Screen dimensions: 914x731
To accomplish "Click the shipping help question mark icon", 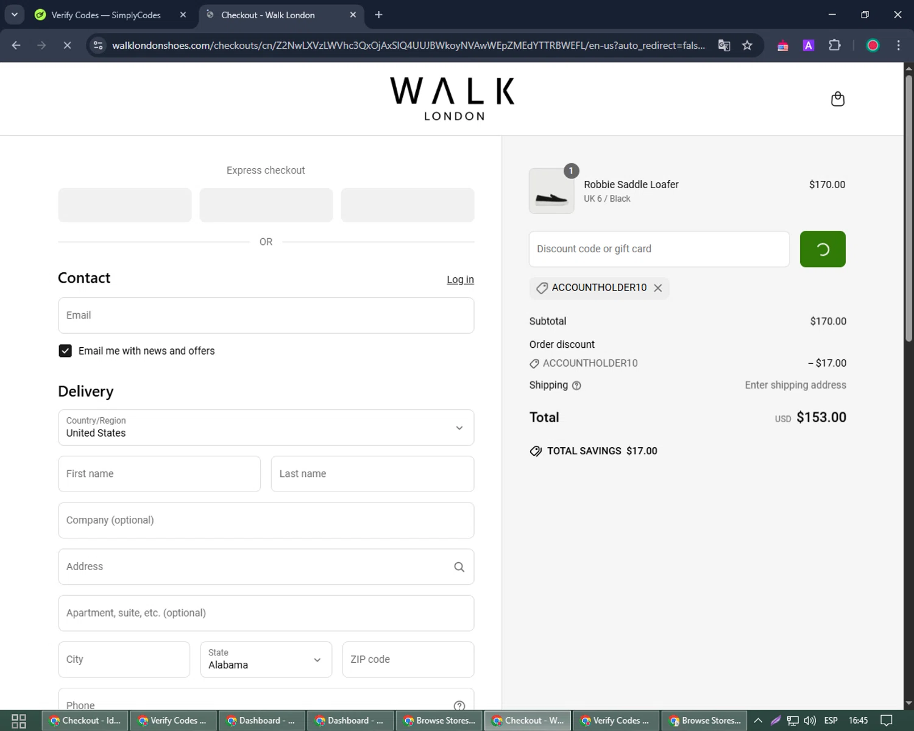I will 576,386.
